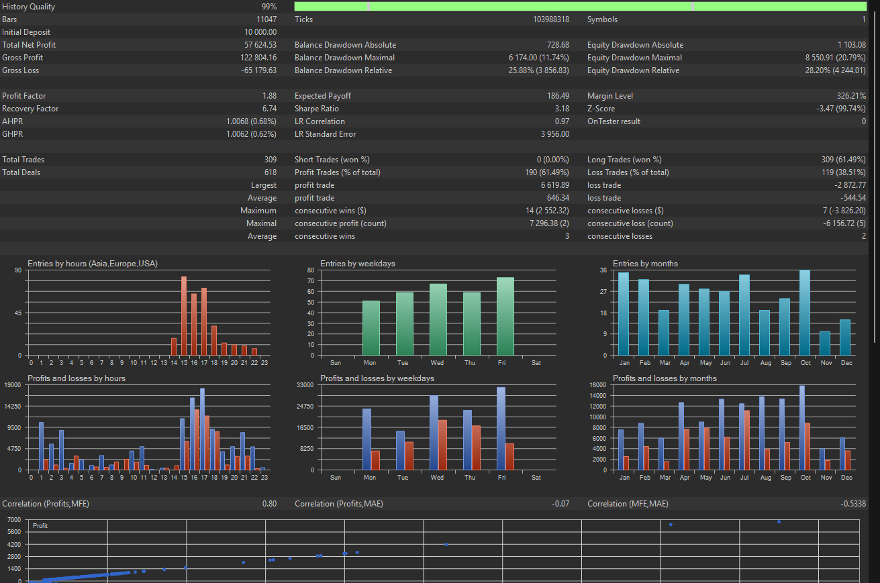Click the highest rightmost scatter plot point
Viewport: 880px width, 583px height.
click(x=779, y=521)
